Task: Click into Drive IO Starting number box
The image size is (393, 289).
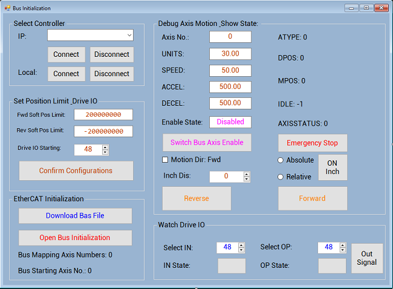Action: pos(88,149)
